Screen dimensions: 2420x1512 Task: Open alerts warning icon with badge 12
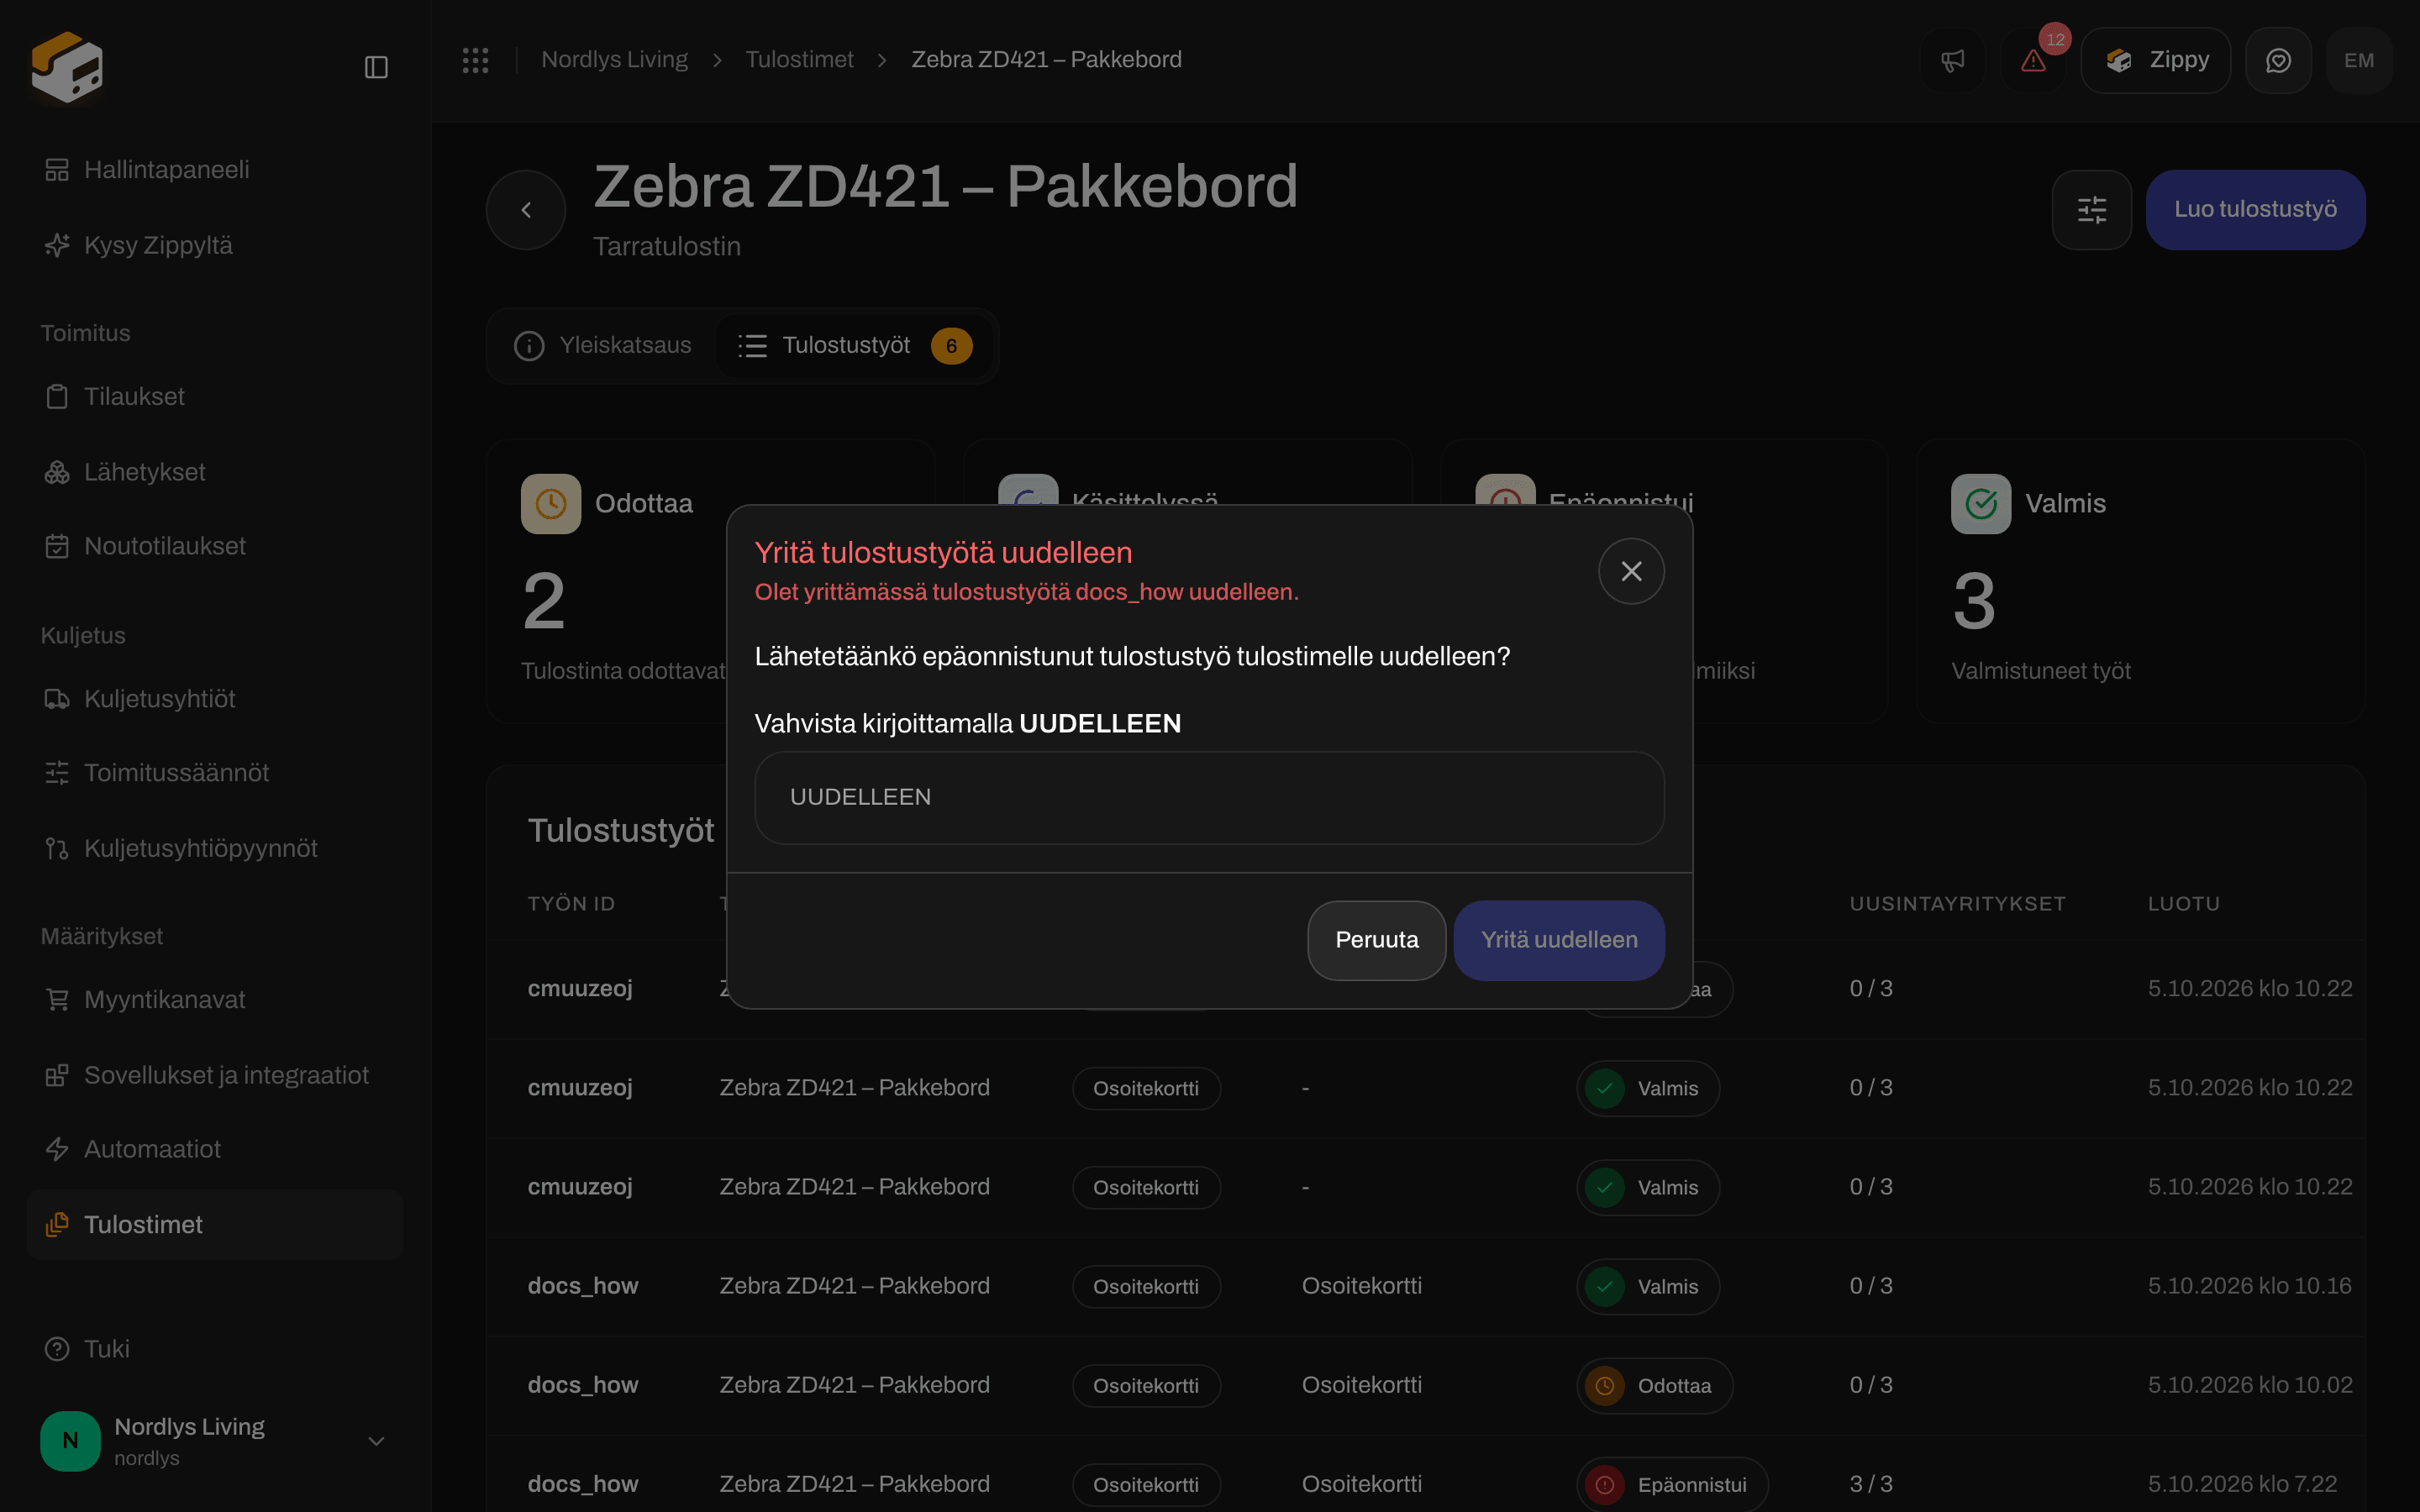pyautogui.click(x=2033, y=60)
